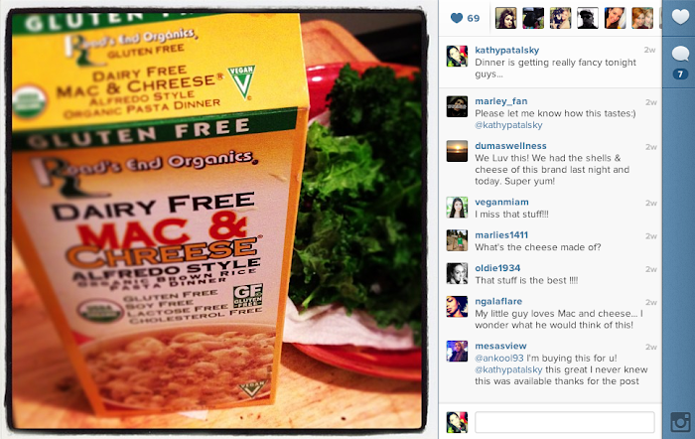695x439 pixels.
Task: Click the blue heart beside 69 likes
Action: coord(457,18)
